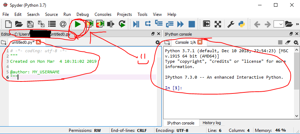Open a file with the folder icon

19,24
